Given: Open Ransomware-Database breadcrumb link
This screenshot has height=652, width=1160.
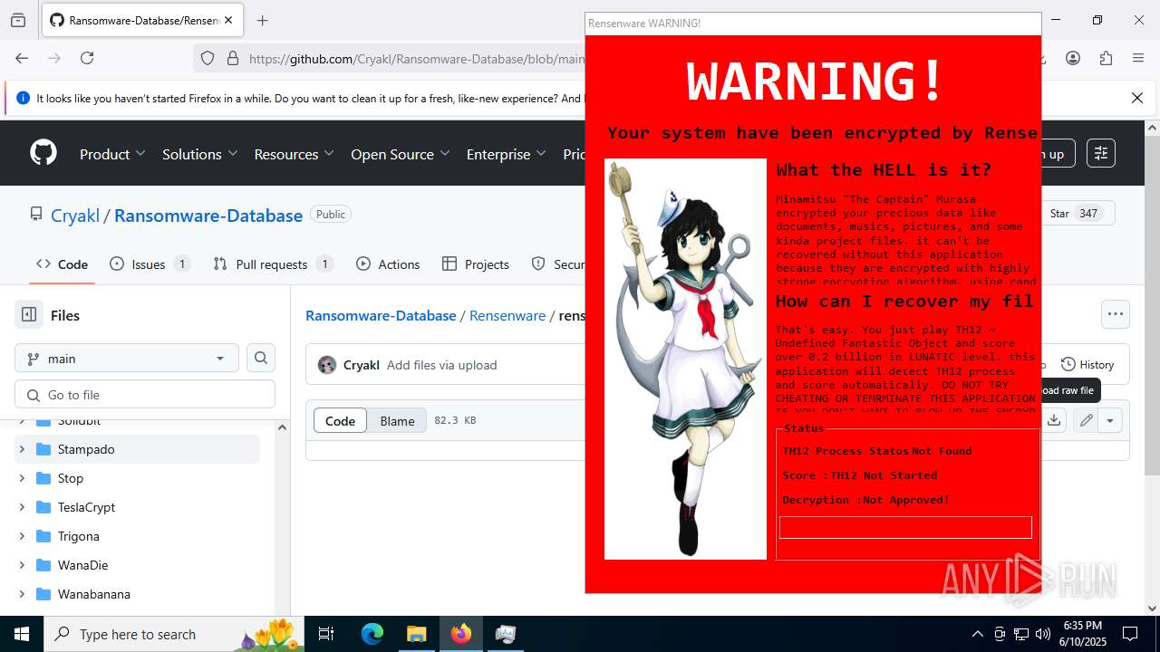Looking at the screenshot, I should (381, 315).
